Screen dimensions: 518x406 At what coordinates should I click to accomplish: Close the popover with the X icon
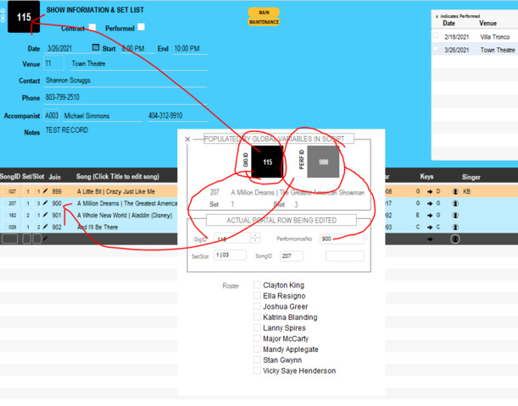(187, 140)
